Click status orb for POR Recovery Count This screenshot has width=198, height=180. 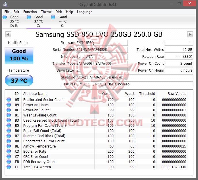coord(9,162)
